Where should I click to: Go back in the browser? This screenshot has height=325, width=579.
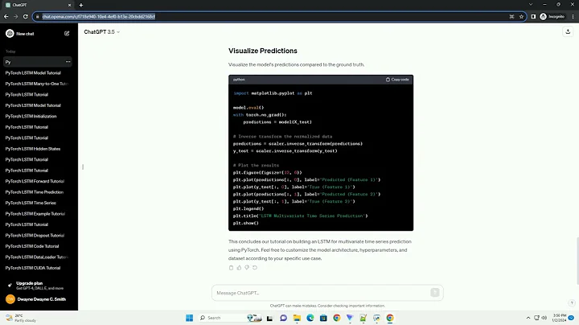click(x=6, y=17)
